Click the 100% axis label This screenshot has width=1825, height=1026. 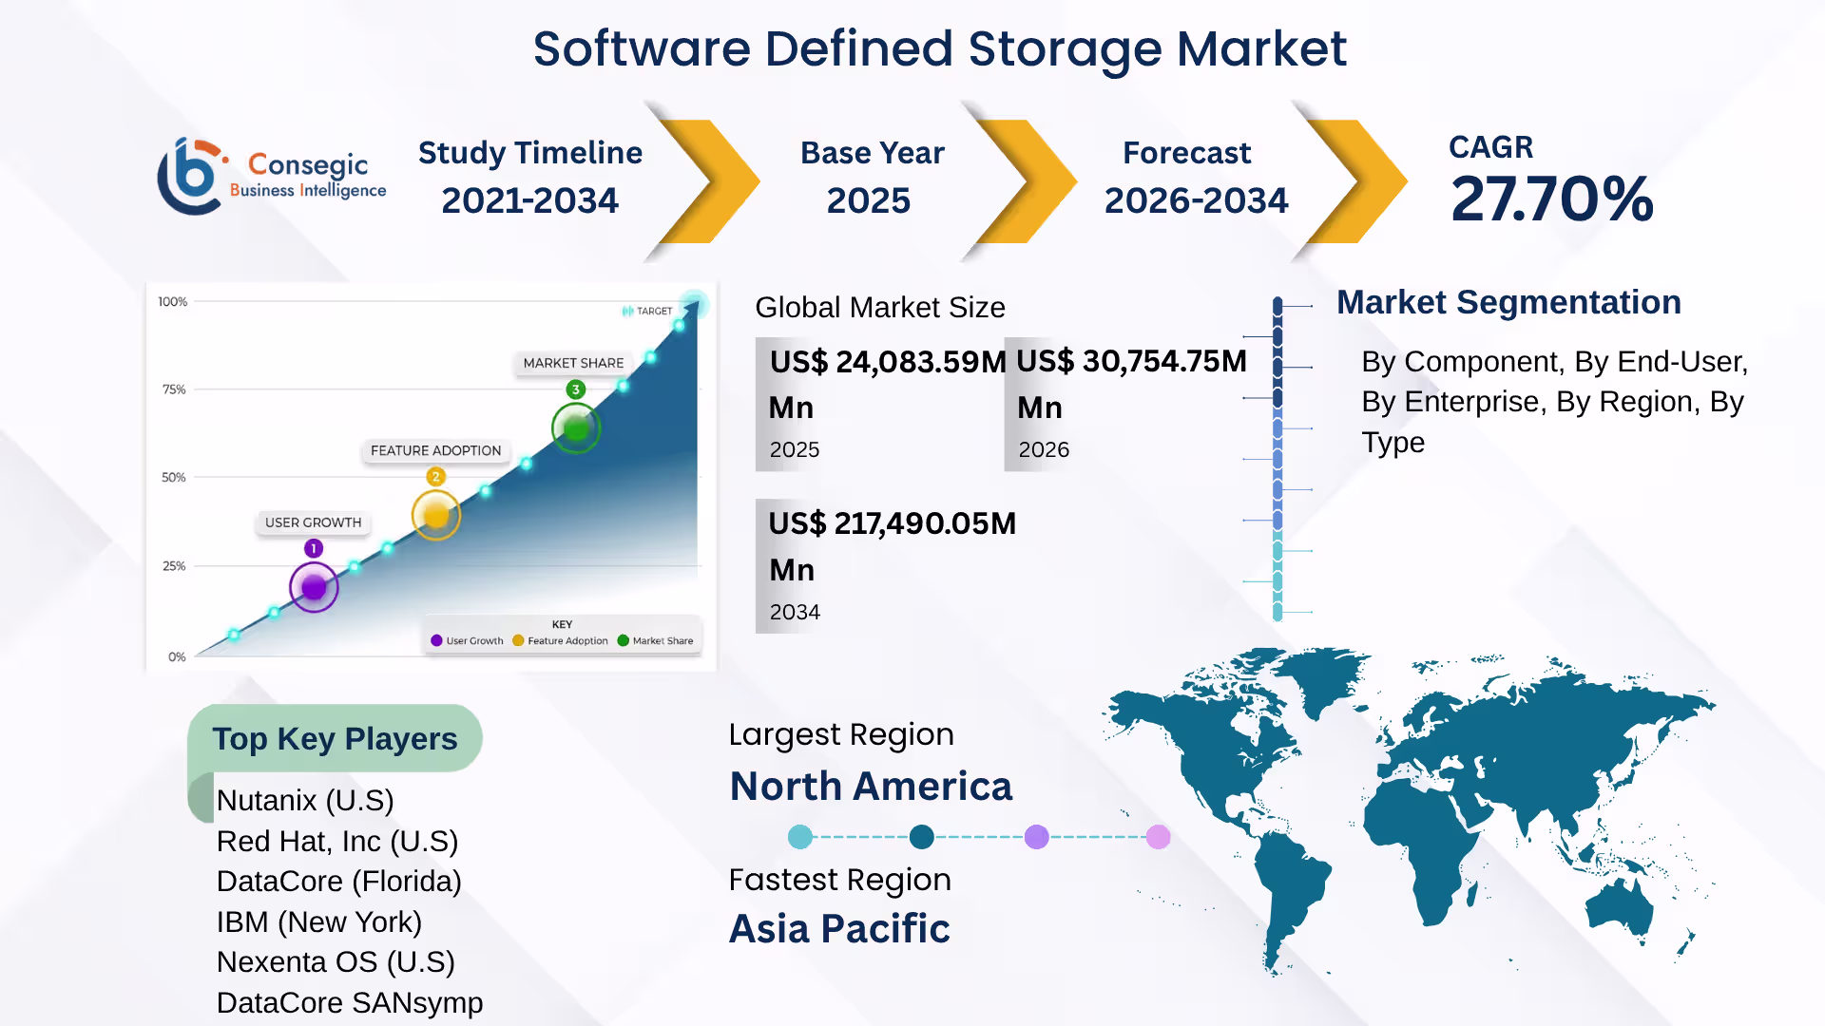pyautogui.click(x=173, y=302)
